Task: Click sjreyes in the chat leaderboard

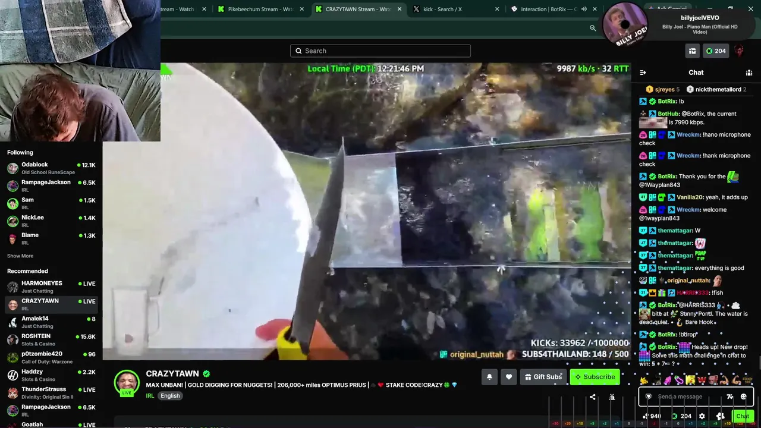Action: pyautogui.click(x=664, y=89)
